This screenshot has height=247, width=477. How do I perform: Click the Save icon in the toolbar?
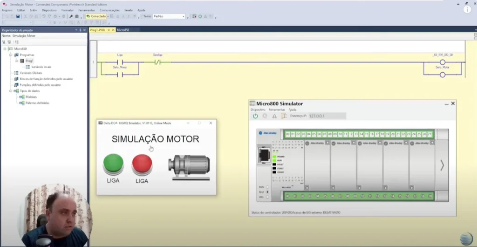[x=18, y=16]
